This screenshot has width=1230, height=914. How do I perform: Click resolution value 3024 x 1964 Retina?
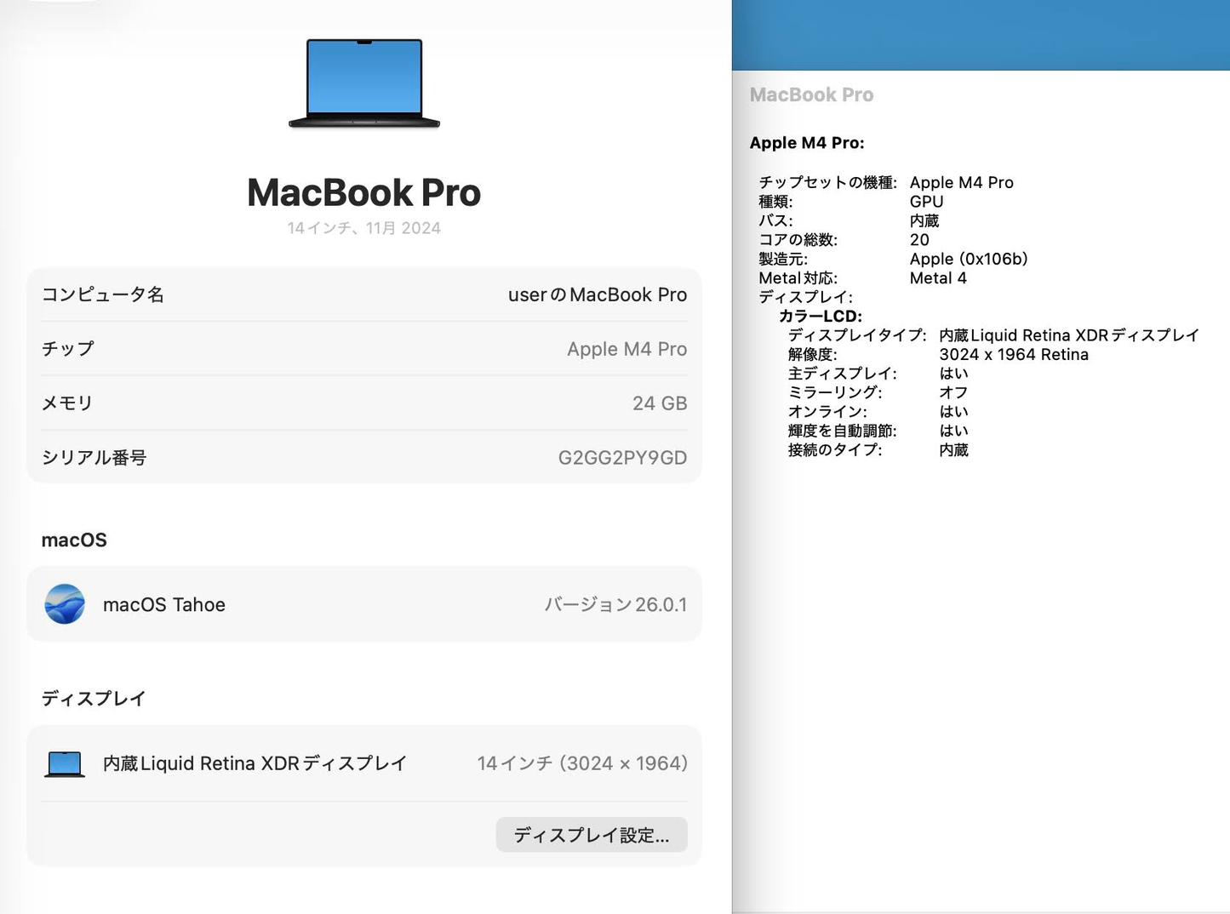[x=1014, y=355]
